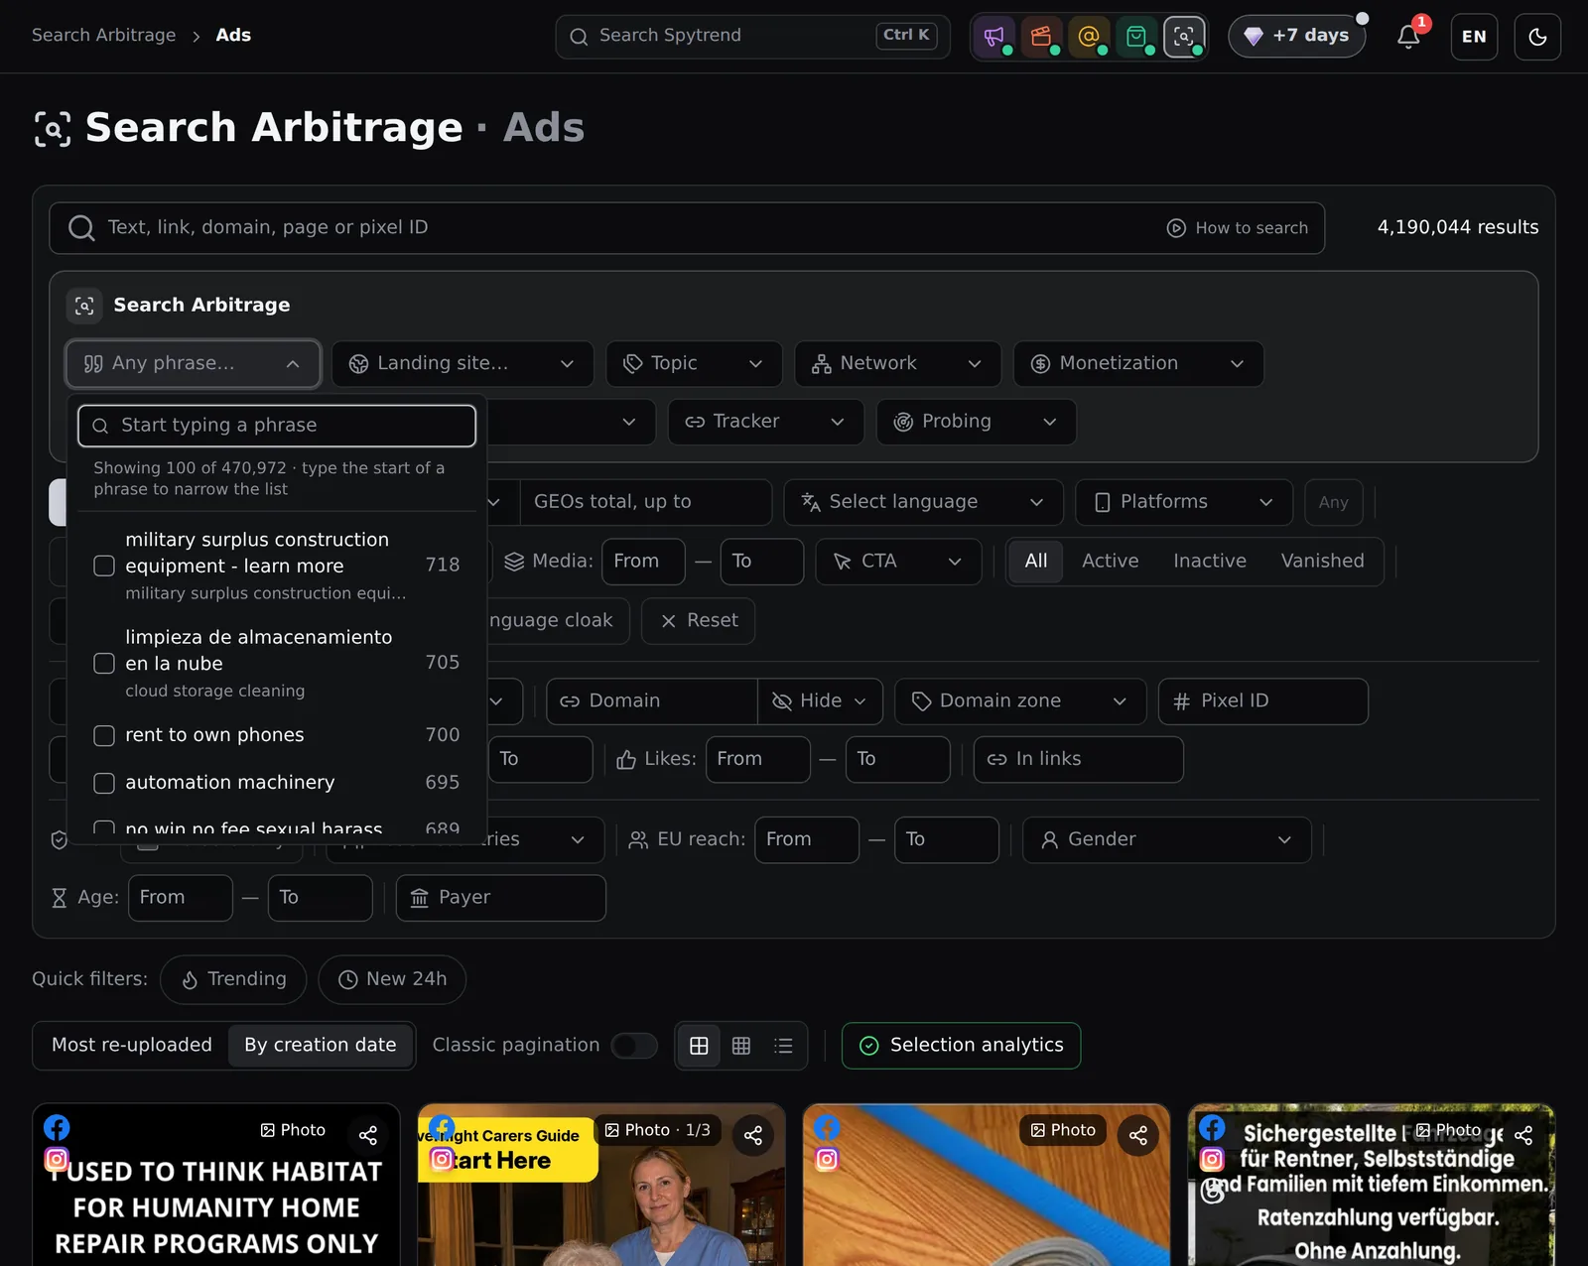Open the search arbitrage scan icon in top bar

[x=1184, y=37]
